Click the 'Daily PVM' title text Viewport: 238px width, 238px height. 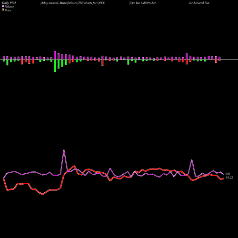pos(9,3)
